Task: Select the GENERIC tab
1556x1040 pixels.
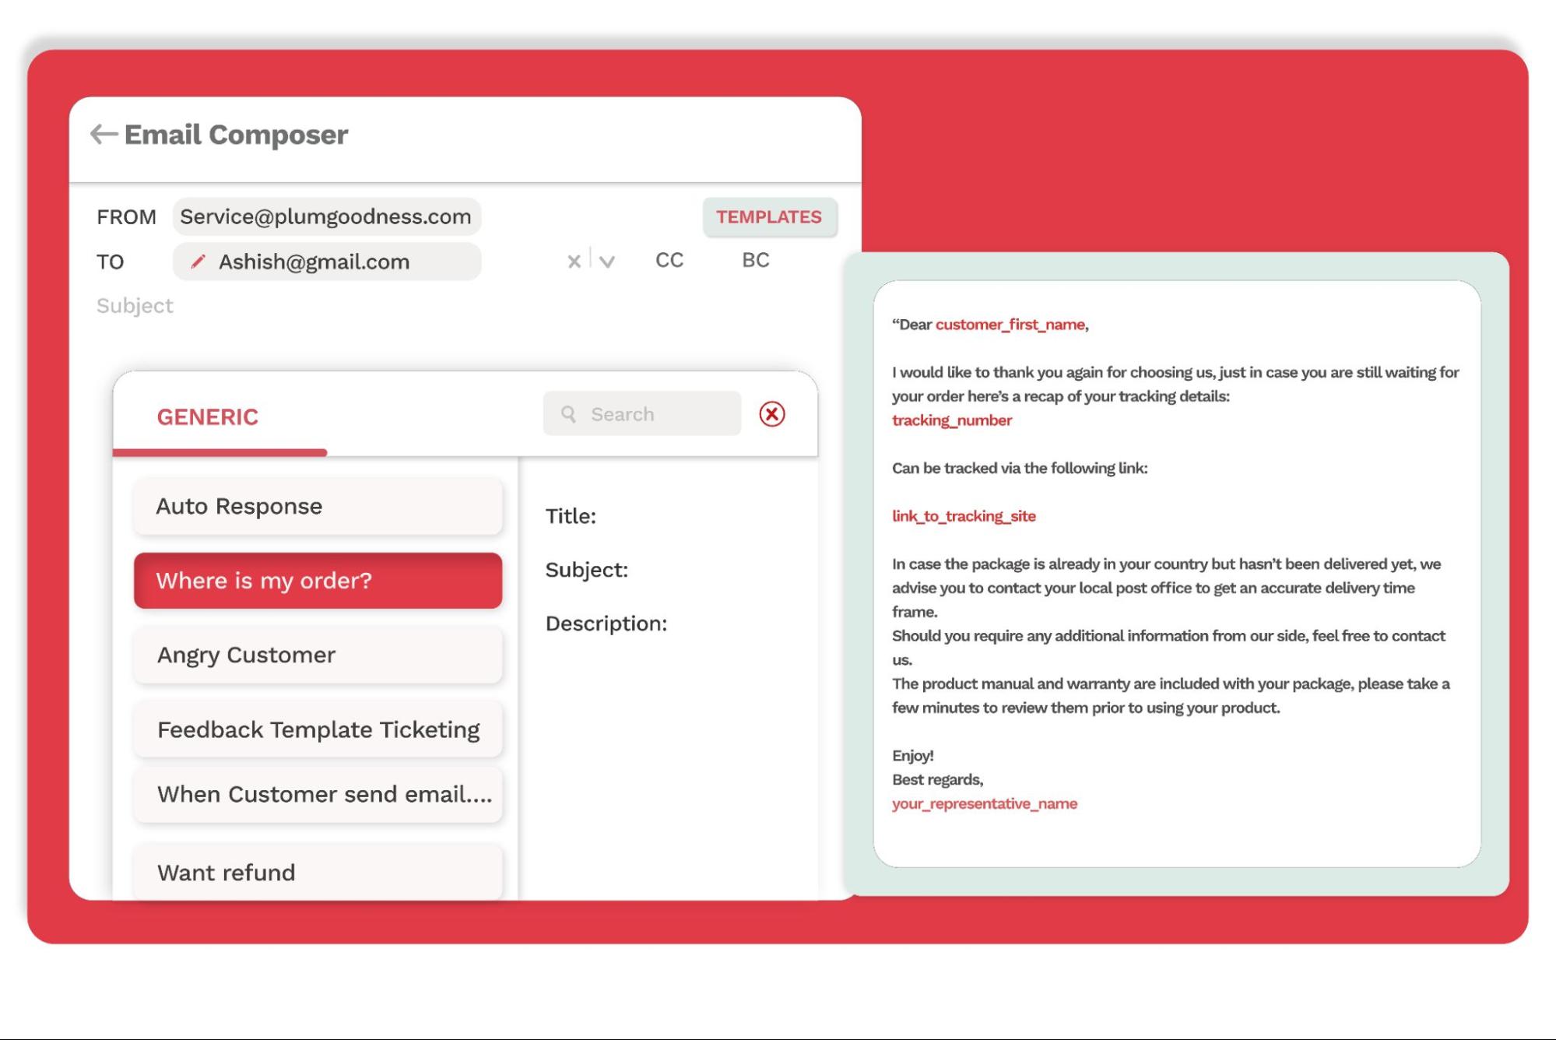Action: (x=208, y=417)
